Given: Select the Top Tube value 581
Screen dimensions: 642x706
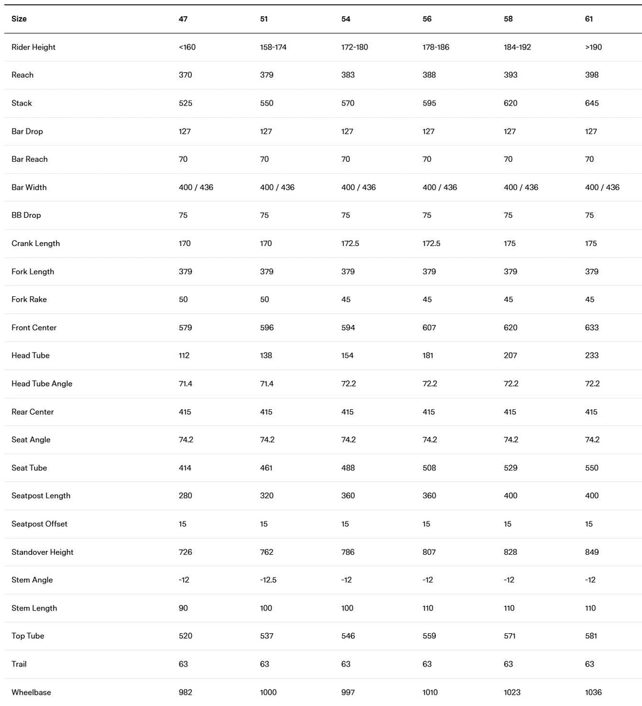Looking at the screenshot, I should (x=591, y=636).
